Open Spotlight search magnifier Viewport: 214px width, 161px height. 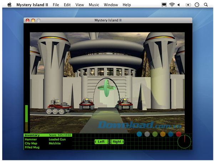206,5
